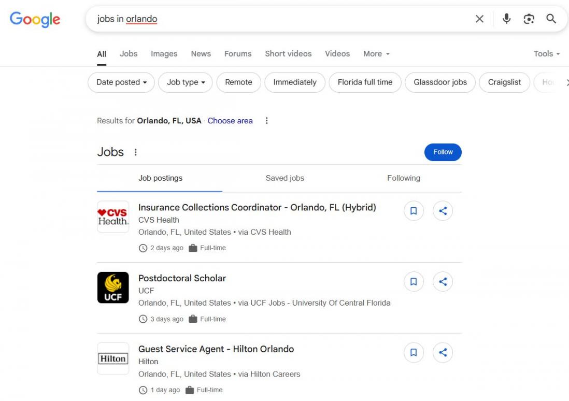The width and height of the screenshot is (569, 401).
Task: Switch to the Forums search tab
Action: pyautogui.click(x=238, y=54)
